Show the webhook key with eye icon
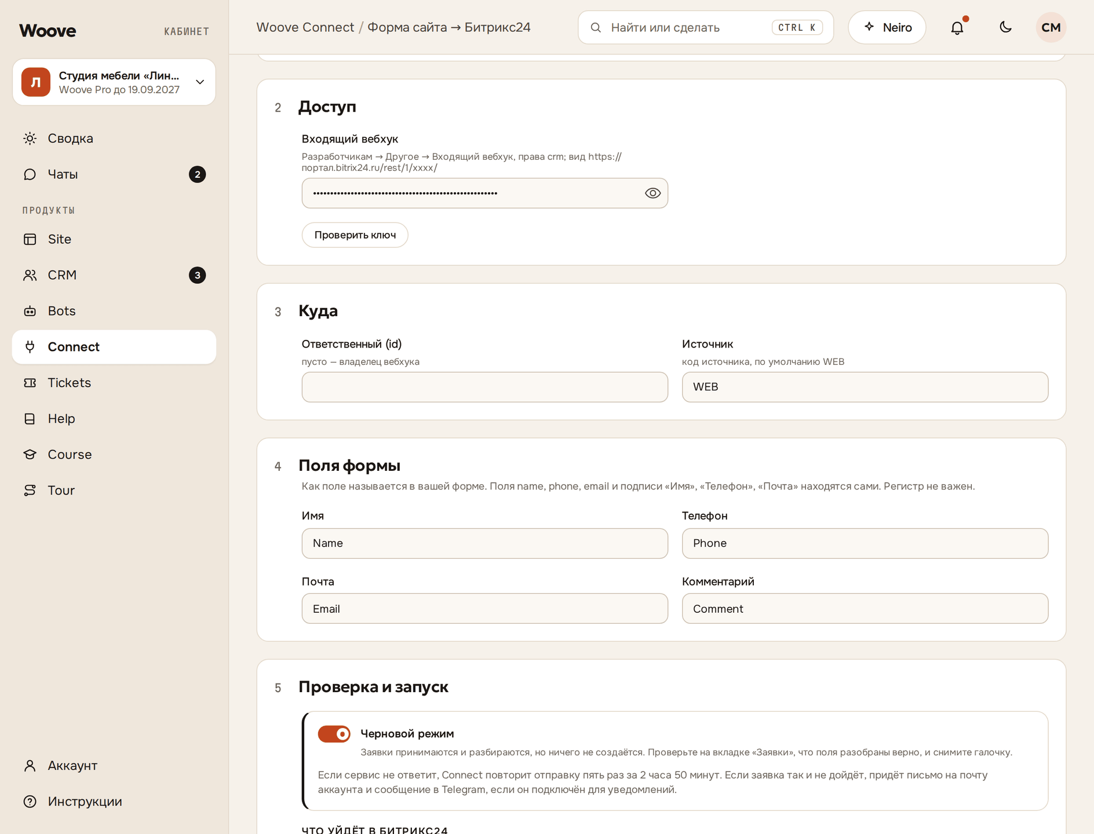Viewport: 1094px width, 834px height. point(653,193)
